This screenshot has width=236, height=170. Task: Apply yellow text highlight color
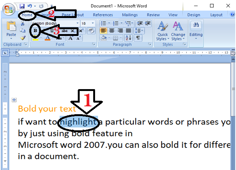[x=36, y=38]
